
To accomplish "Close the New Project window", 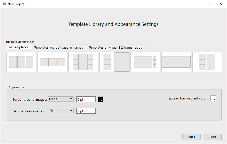I will coord(221,4).
